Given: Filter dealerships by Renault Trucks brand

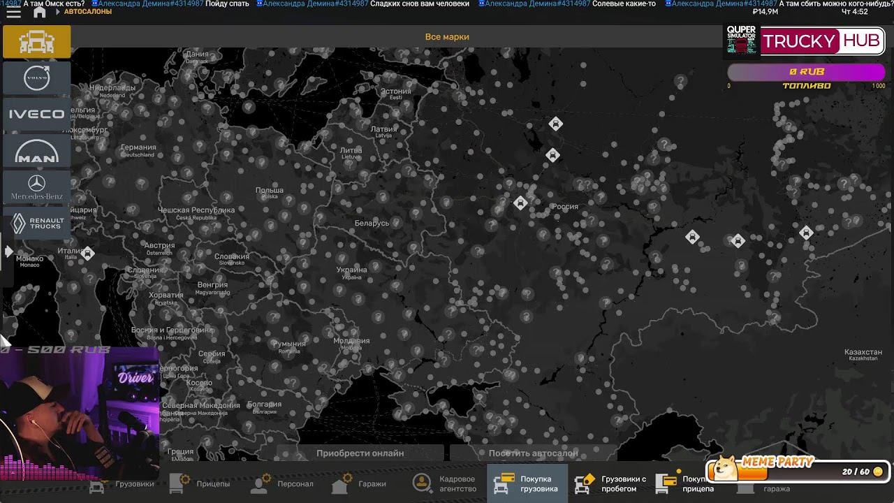Looking at the screenshot, I should pos(36,223).
